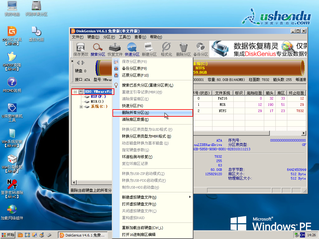Image resolution: width=319 pixels, height=239 pixels.
Task: Open the Win系统安装 desktop shortcut
Action: [12, 138]
